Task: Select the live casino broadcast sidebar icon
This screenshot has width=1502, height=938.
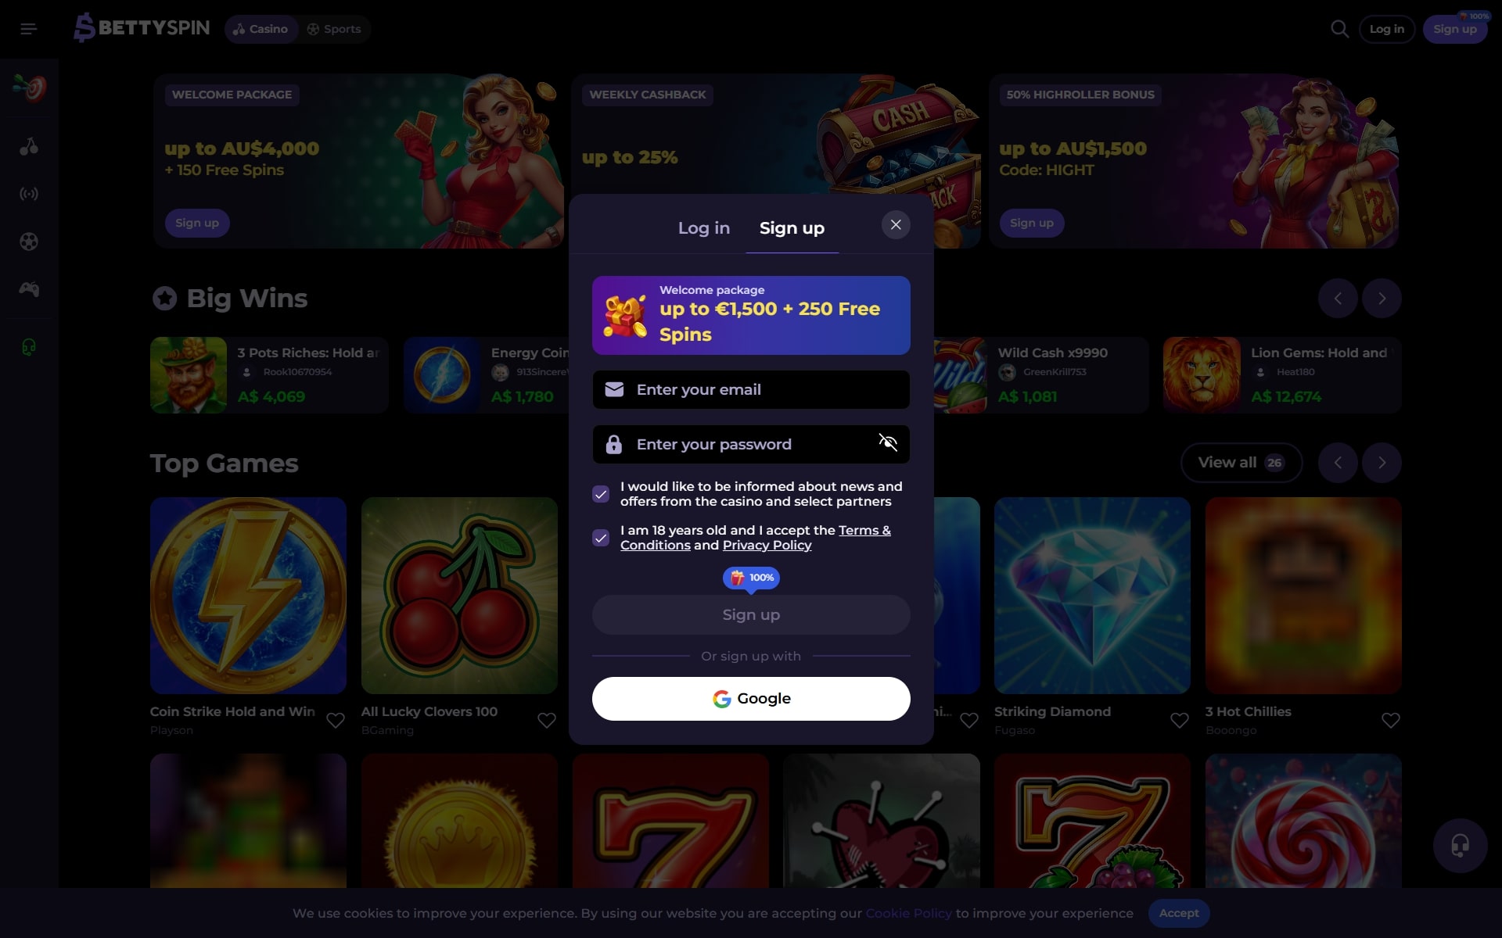Action: point(29,194)
